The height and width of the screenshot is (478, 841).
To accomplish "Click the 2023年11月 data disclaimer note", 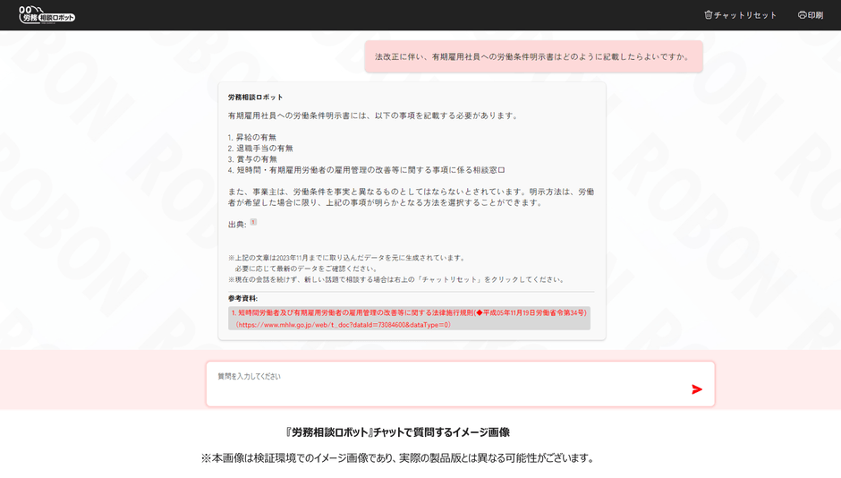I will pos(347,258).
